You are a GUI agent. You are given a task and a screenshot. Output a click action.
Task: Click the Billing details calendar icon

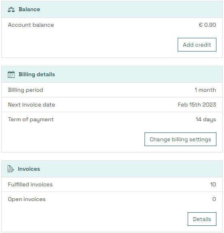(11, 75)
